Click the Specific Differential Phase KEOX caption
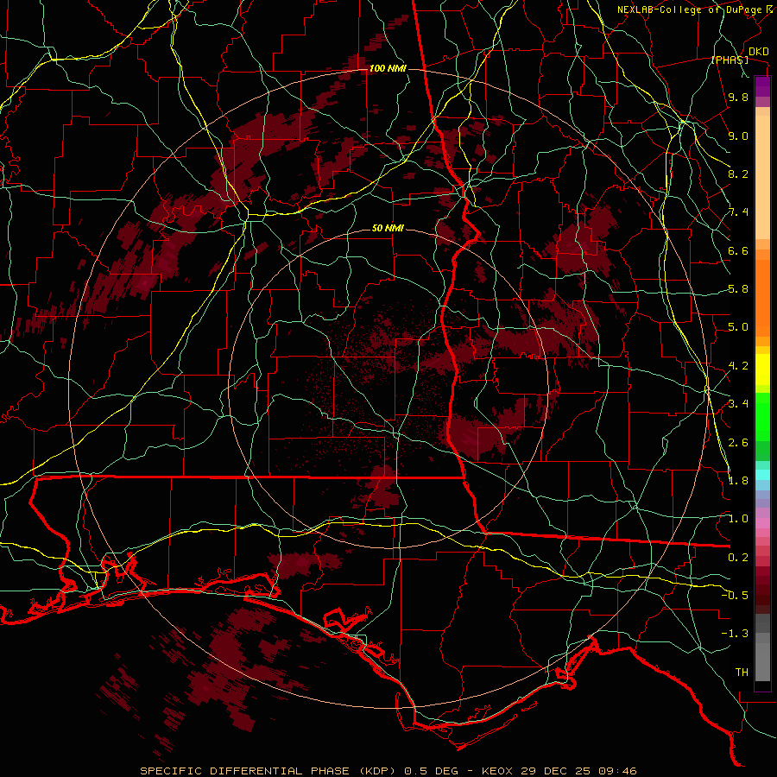This screenshot has height=777, width=777. (388, 771)
